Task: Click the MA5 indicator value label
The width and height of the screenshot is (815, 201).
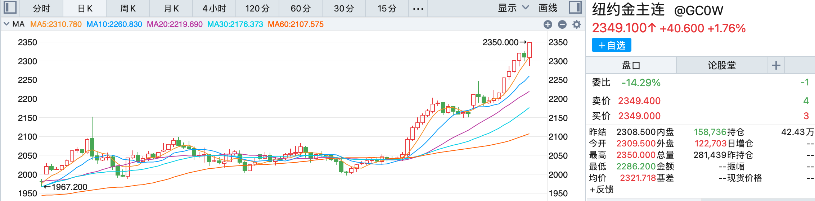Action: coord(56,24)
